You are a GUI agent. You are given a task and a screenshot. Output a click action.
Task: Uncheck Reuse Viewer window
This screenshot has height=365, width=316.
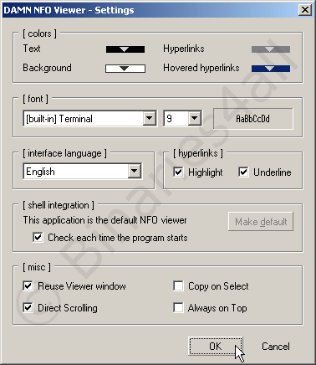click(28, 286)
